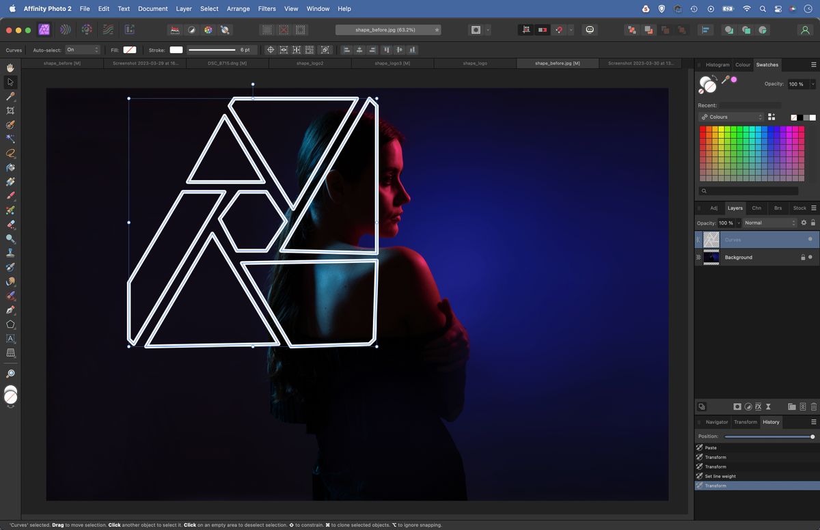Screen dimensions: 820x530
Task: Open the Stroke colour swatch
Action: click(x=176, y=49)
